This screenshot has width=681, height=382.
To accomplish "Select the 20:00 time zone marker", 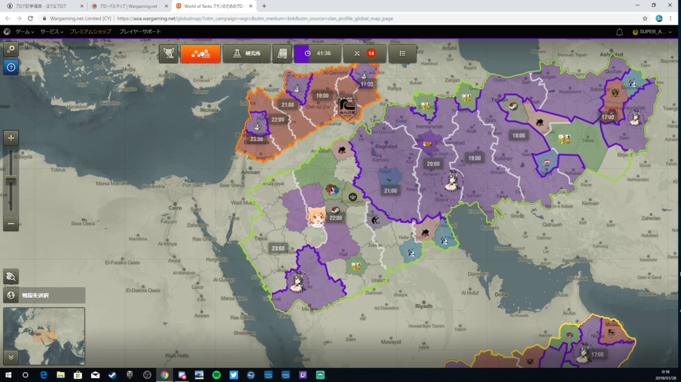I will pyautogui.click(x=433, y=164).
